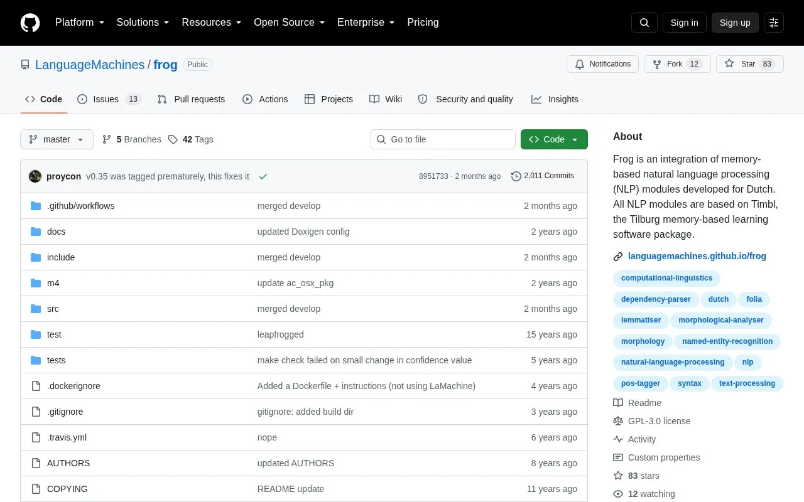Open the LanguageMachines owner link
The height and width of the screenshot is (502, 804).
click(90, 65)
